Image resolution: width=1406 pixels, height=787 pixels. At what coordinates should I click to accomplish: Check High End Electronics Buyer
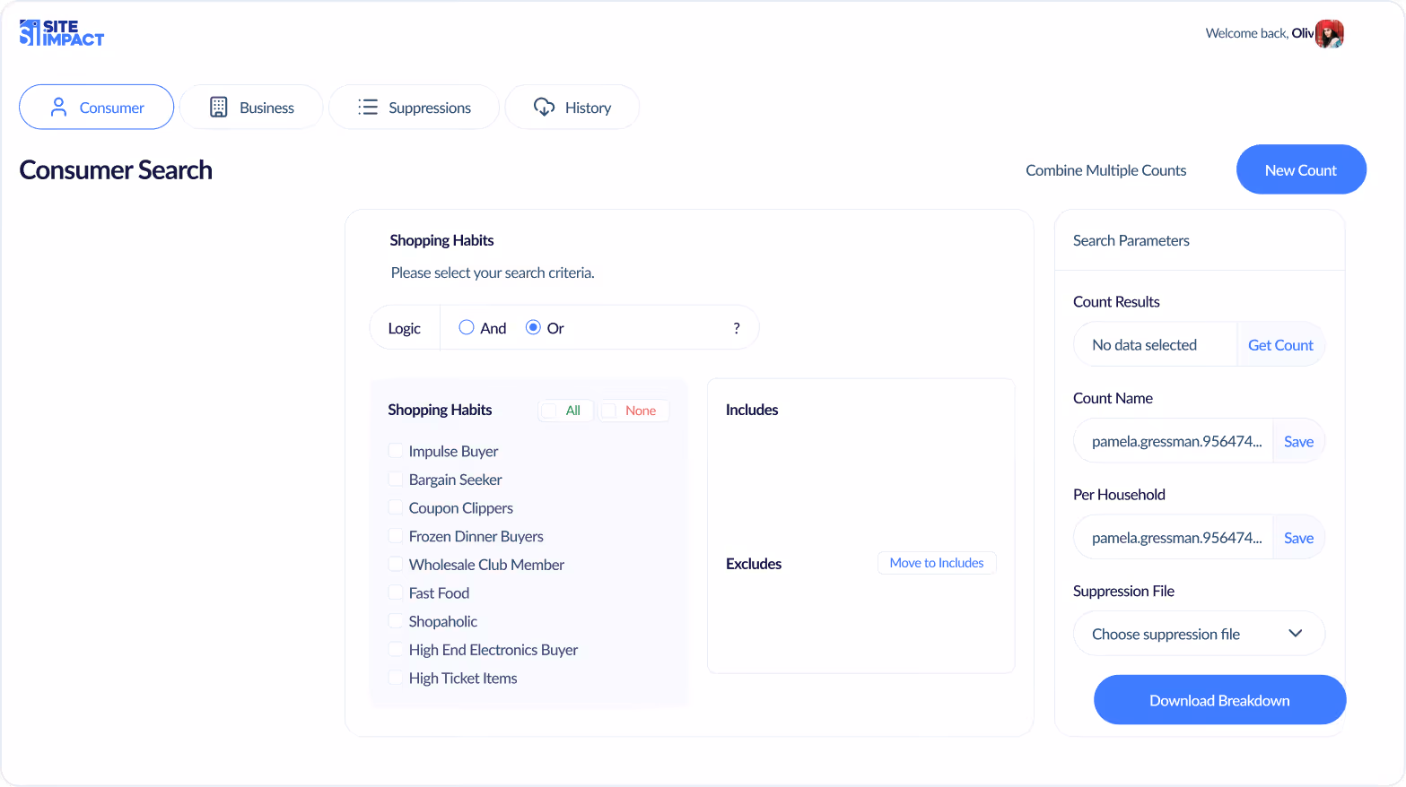396,650
